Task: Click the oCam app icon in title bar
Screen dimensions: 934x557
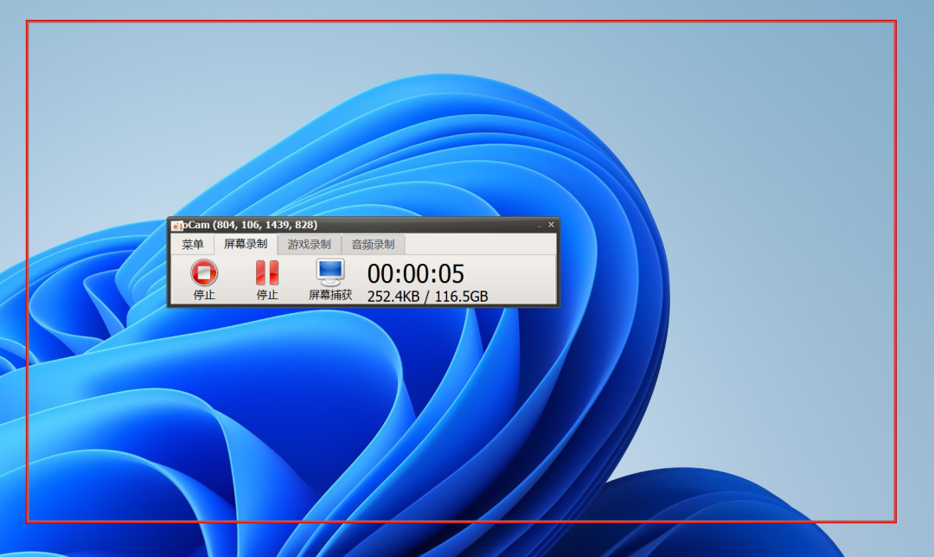Action: point(176,225)
